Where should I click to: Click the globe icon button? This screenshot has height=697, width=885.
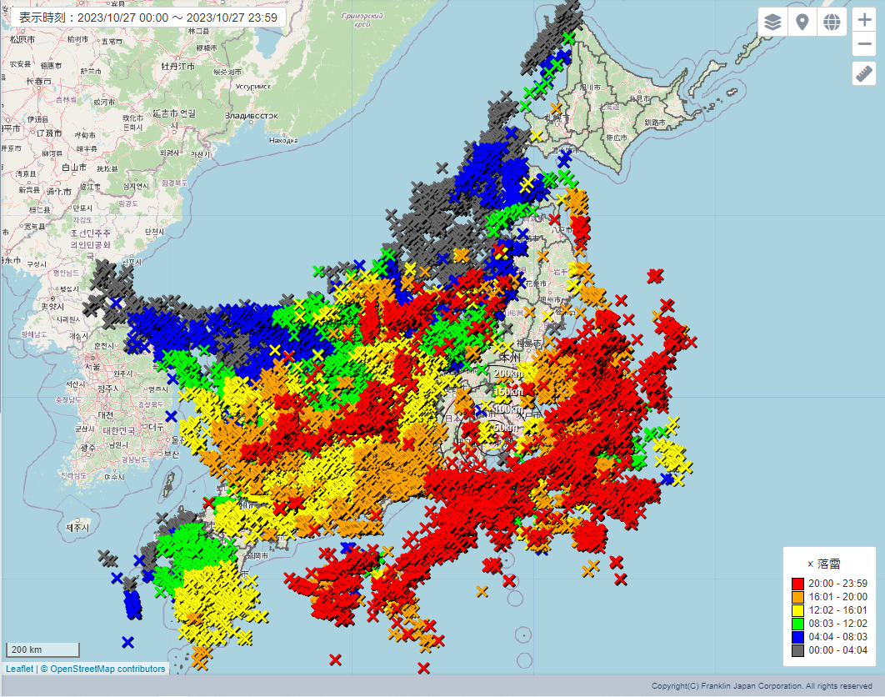click(x=831, y=23)
